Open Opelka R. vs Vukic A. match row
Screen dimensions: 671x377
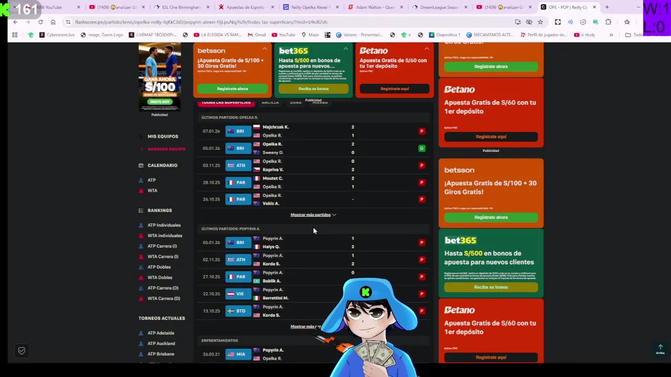(313, 199)
